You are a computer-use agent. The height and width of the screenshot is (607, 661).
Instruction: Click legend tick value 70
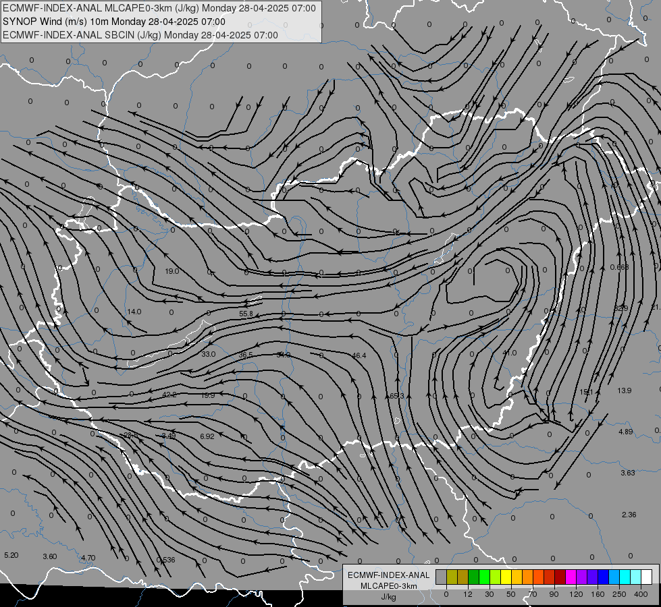pos(533,594)
